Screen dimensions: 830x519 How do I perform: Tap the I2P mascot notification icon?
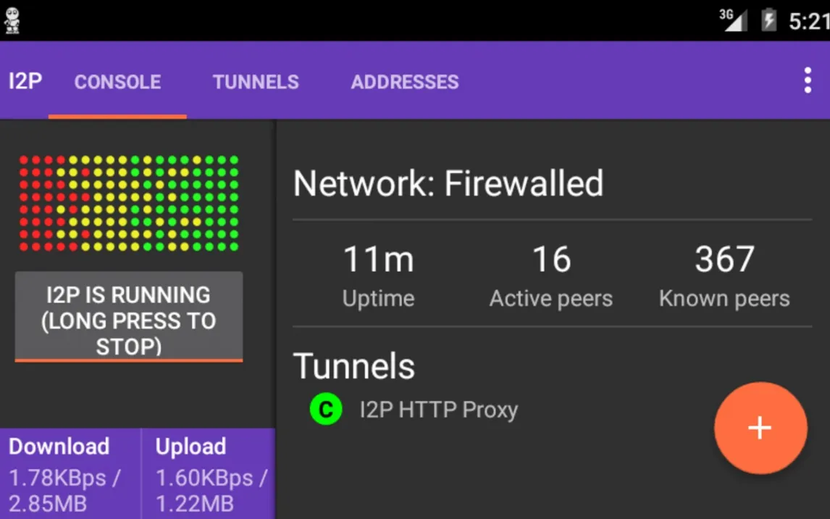(12, 20)
